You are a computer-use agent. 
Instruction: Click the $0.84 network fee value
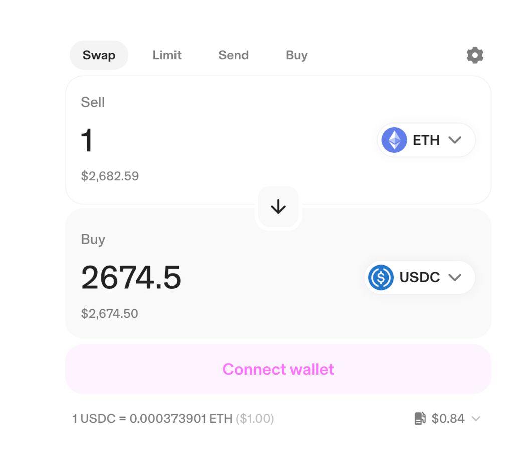coord(448,418)
